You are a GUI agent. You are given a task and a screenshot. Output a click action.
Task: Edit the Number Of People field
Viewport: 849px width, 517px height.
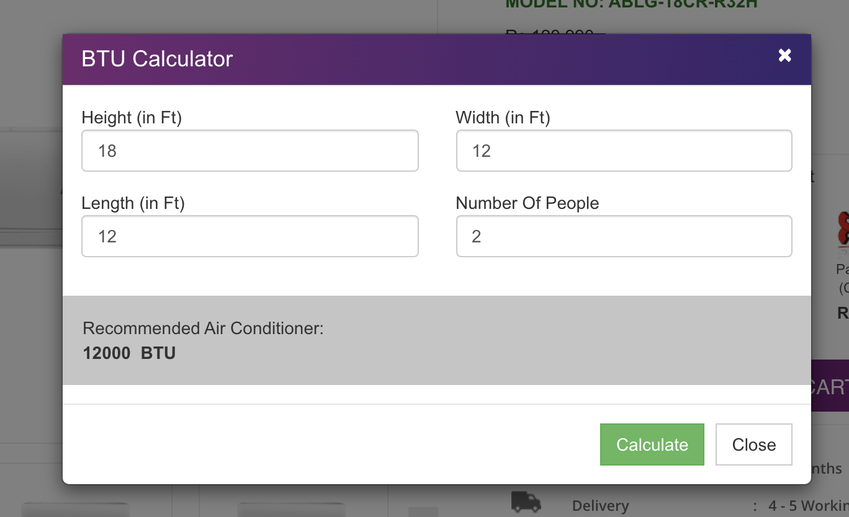coord(624,236)
